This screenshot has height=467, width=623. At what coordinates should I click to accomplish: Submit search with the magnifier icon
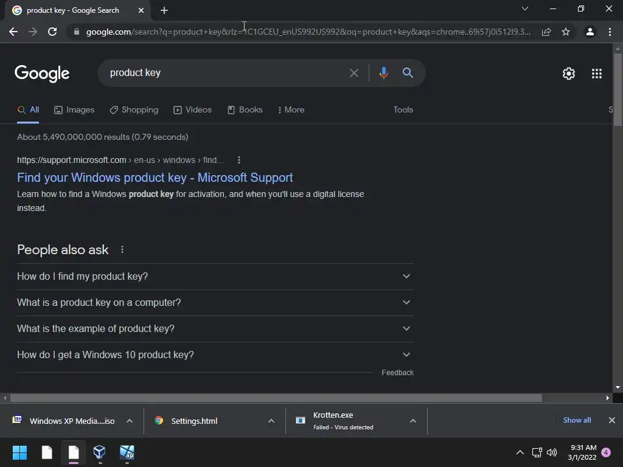tap(408, 73)
